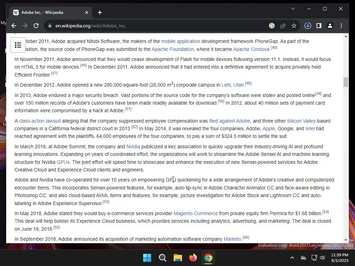Open the Apple link

pyautogui.click(x=269, y=129)
